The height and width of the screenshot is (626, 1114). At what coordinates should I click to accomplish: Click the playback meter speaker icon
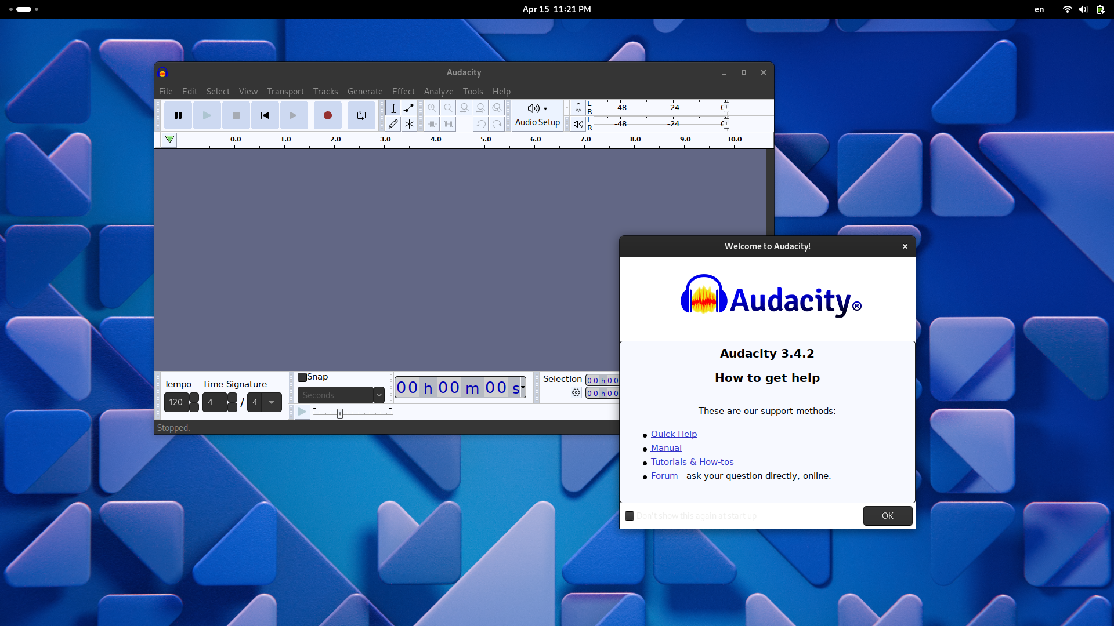pyautogui.click(x=578, y=123)
